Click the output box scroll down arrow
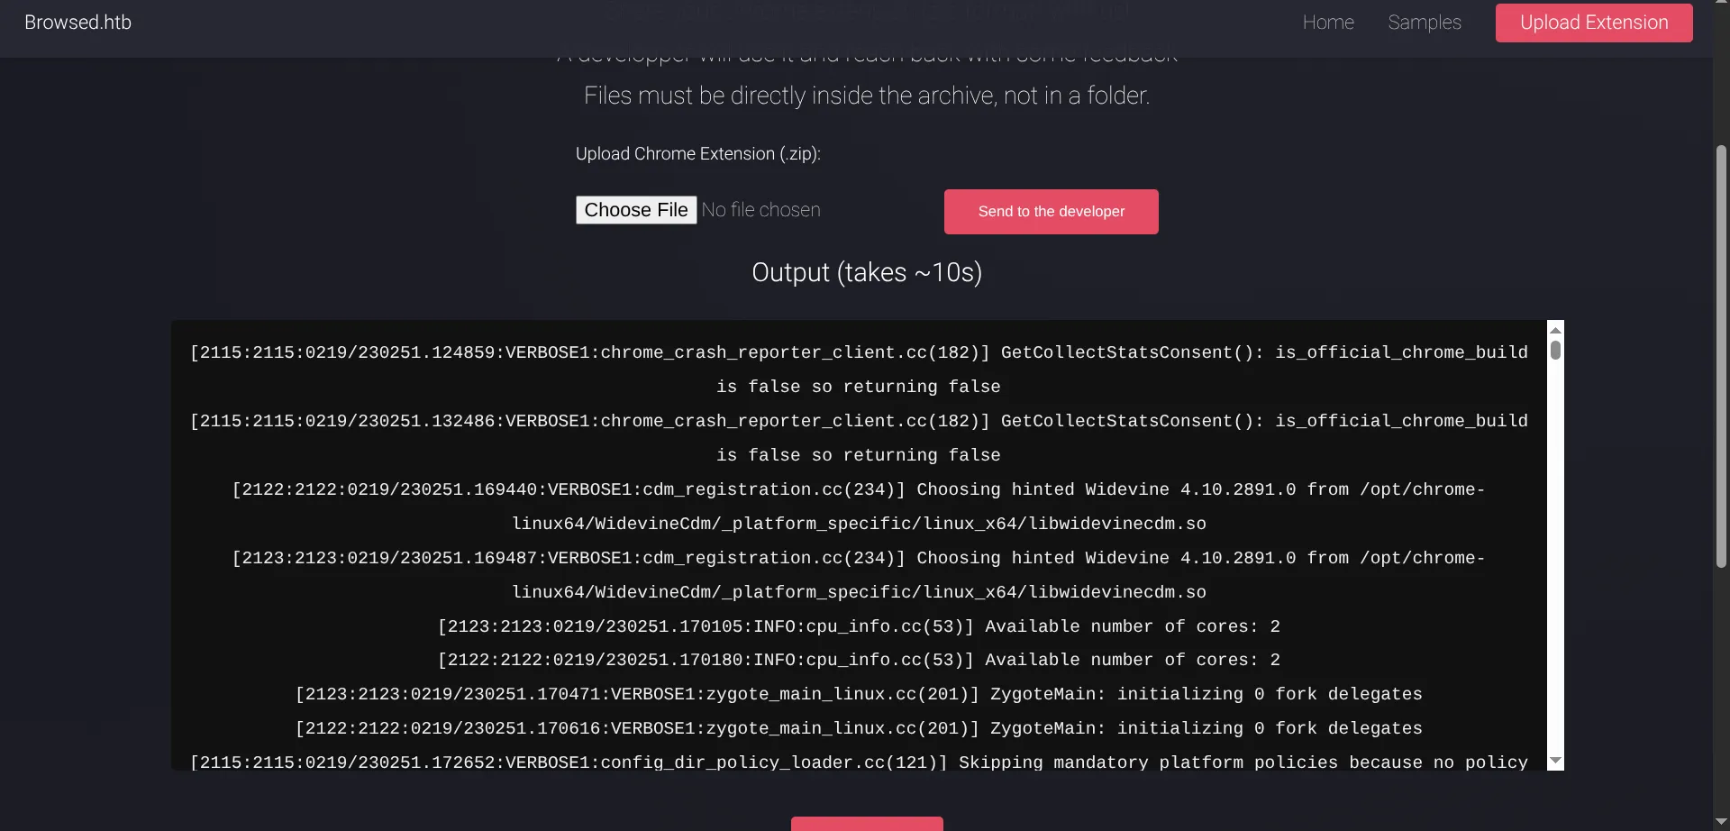The image size is (1730, 831). (x=1555, y=762)
